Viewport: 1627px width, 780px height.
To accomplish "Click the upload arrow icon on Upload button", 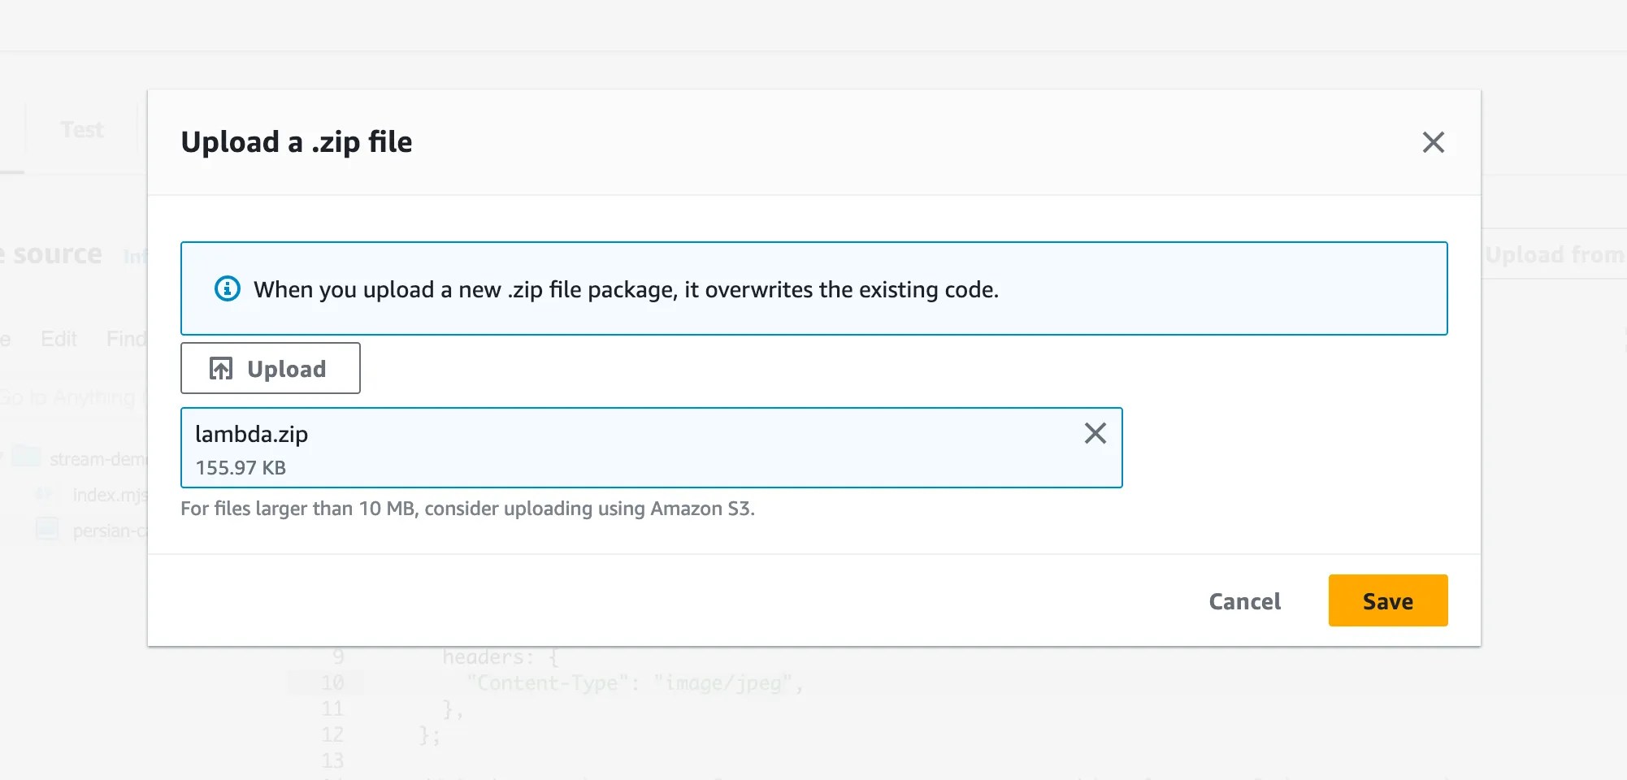I will (221, 369).
